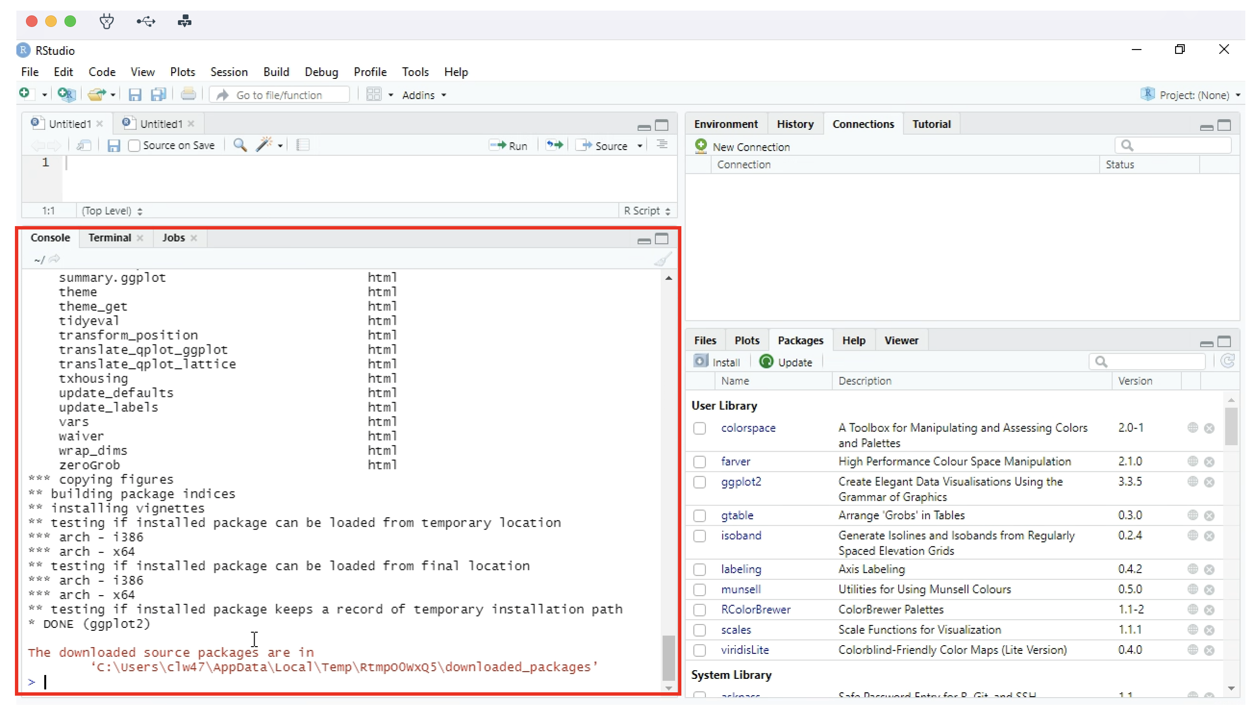Check the isoband package checkbox

pos(699,536)
